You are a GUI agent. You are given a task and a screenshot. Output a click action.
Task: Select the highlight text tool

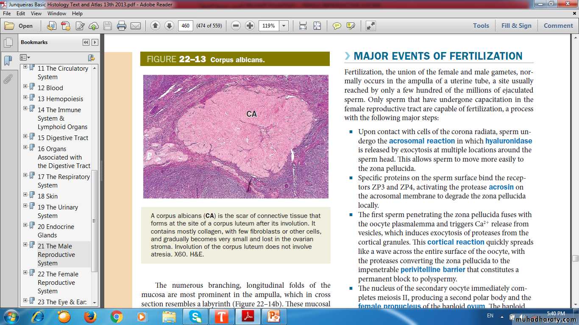coord(351,26)
